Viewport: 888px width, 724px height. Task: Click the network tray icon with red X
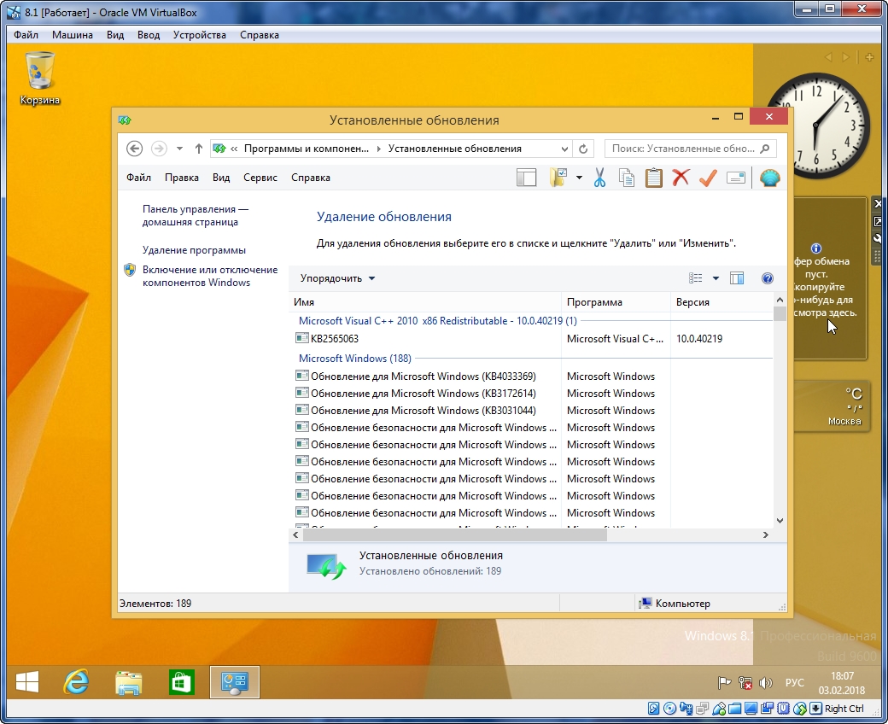coord(745,683)
